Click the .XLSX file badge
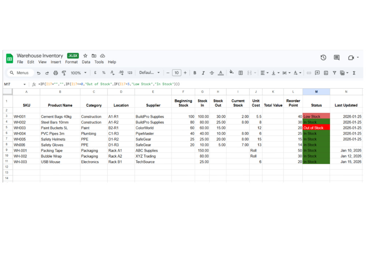 click(x=73, y=56)
